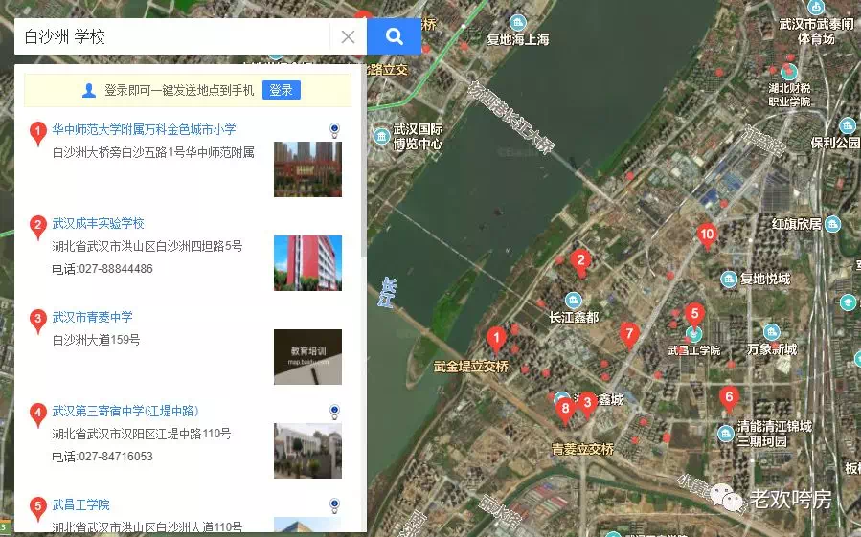Select map pin 5 above 武昌工学院

[694, 315]
